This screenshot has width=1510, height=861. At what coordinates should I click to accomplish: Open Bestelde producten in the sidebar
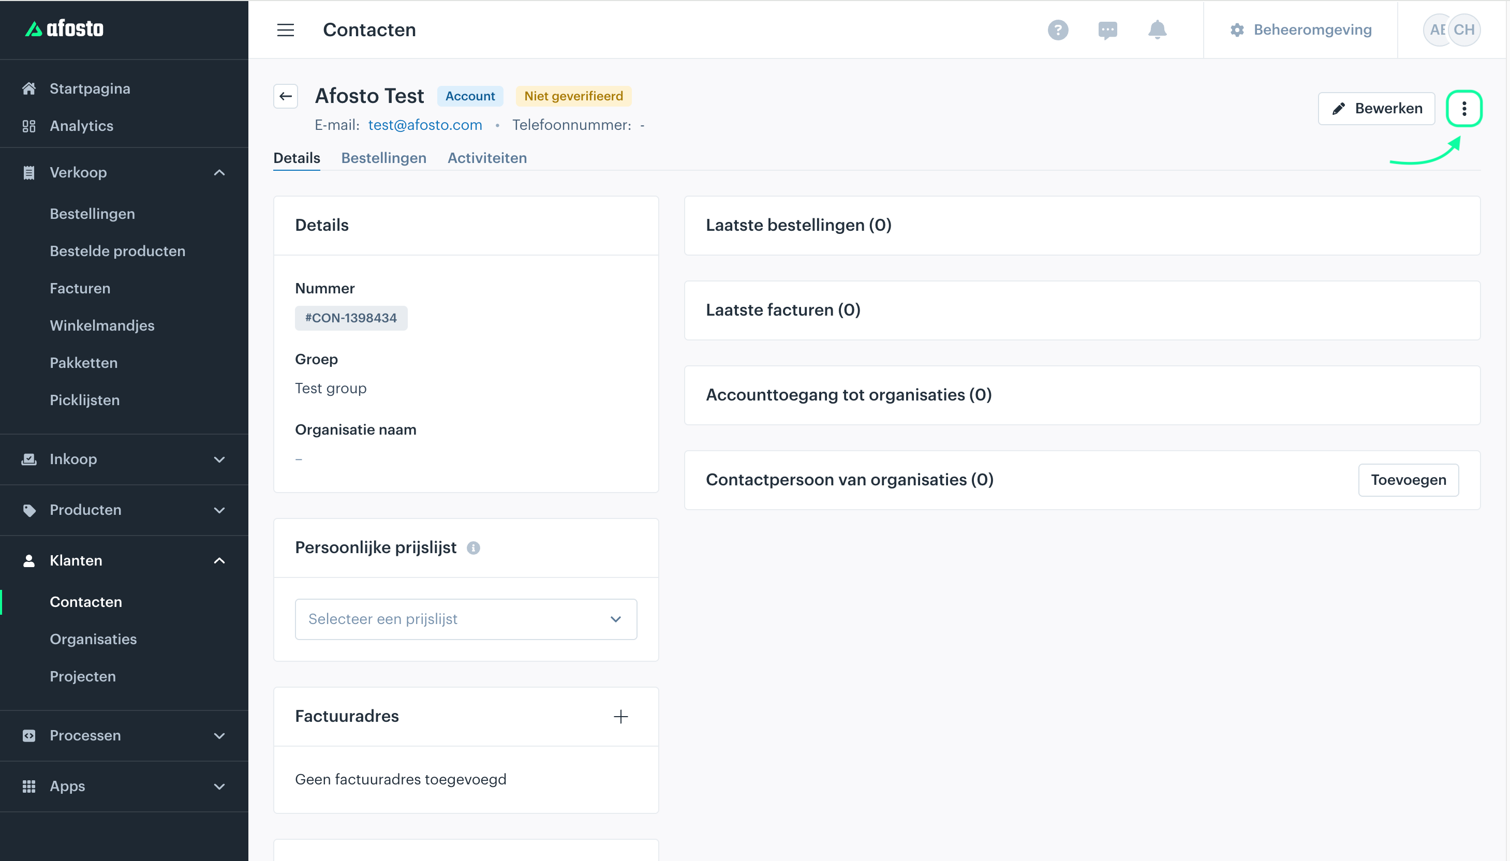point(117,251)
